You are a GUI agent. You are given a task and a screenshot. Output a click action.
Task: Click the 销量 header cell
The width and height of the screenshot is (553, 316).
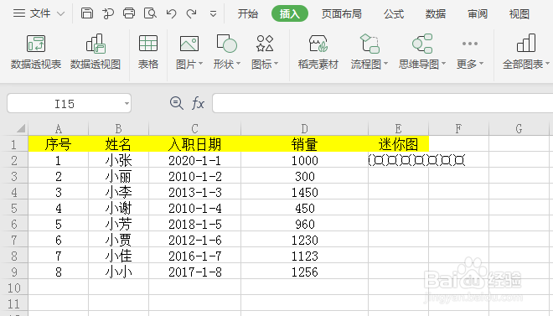coord(304,144)
